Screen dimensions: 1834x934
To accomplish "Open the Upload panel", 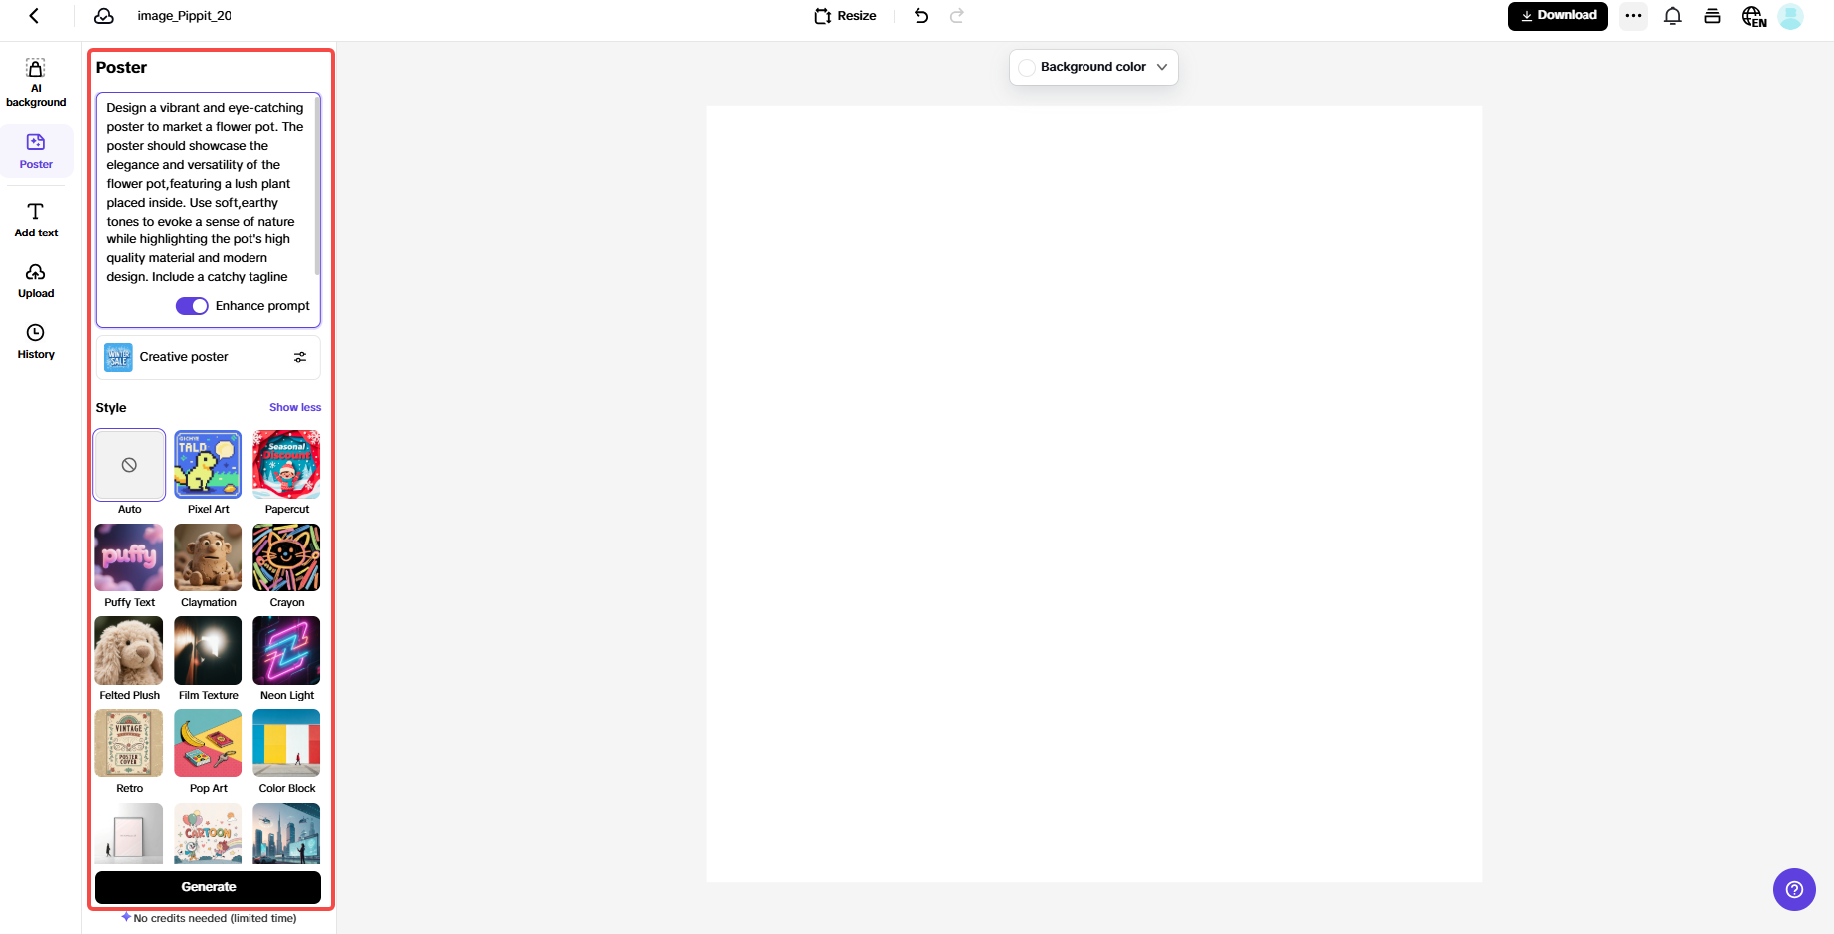I will coord(36,280).
